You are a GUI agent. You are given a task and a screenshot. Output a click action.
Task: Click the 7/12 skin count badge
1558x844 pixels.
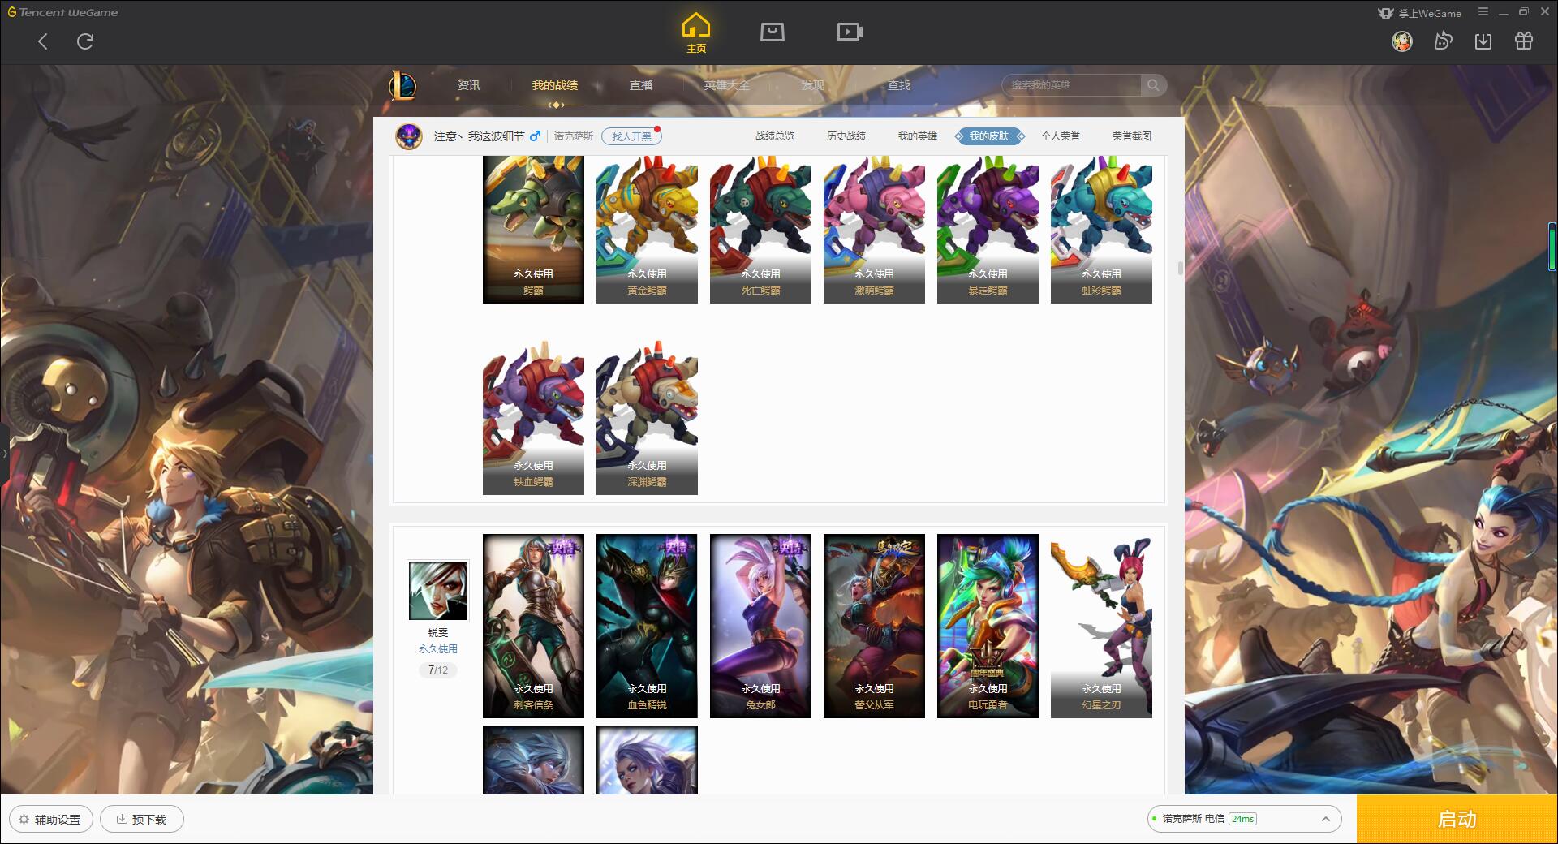coord(438,670)
